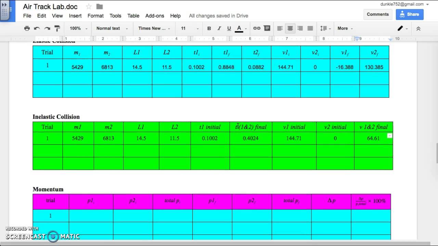The height and width of the screenshot is (246, 438).
Task: Open the Normal text style dropdown
Action: tap(112, 28)
